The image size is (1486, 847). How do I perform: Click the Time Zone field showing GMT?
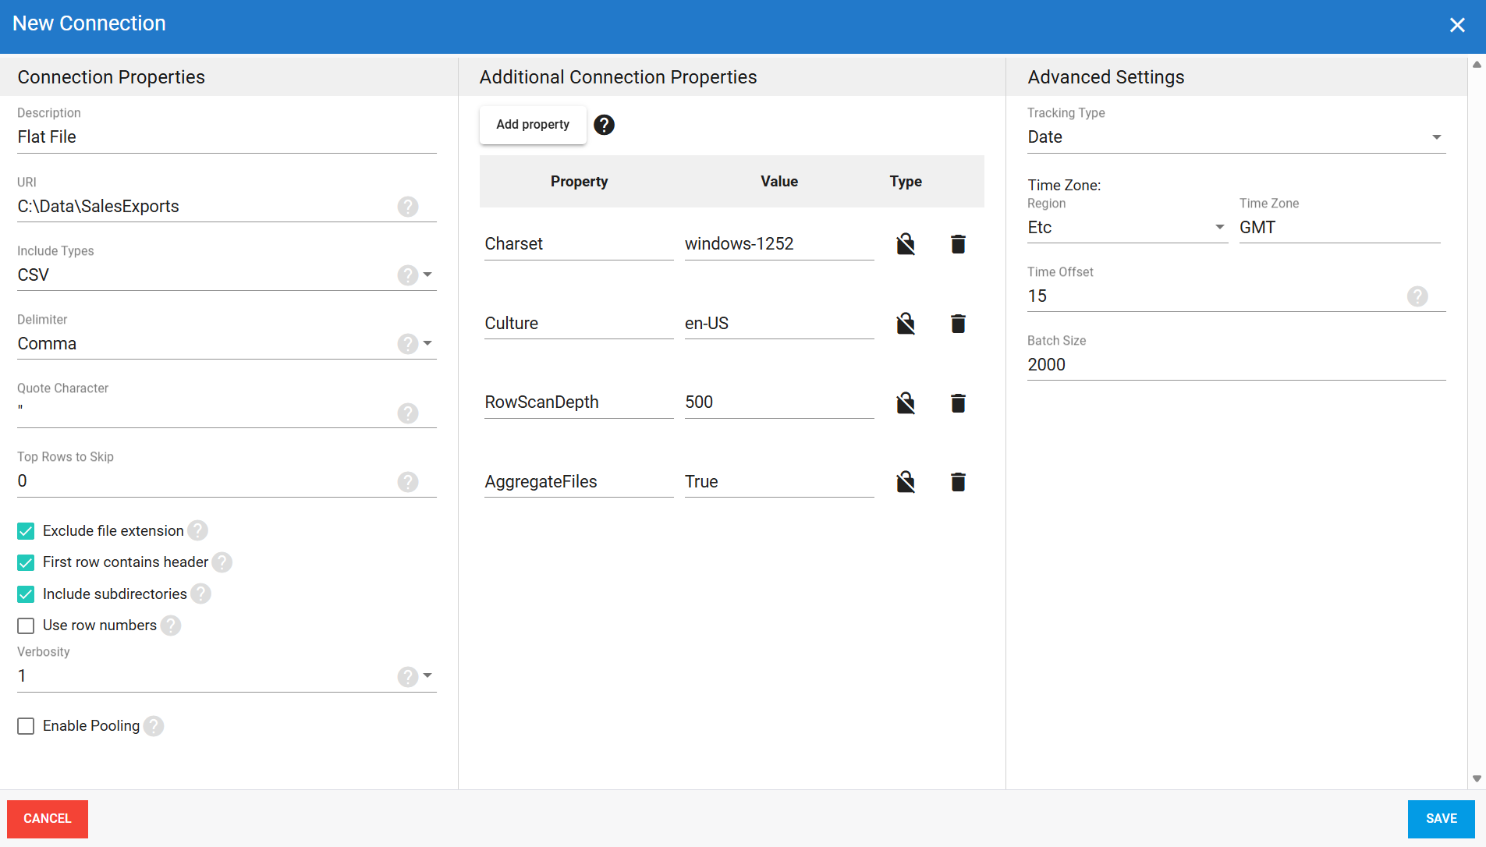pos(1339,228)
